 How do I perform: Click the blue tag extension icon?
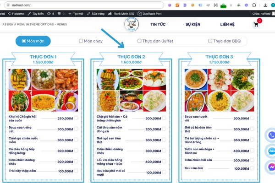click(x=200, y=5)
